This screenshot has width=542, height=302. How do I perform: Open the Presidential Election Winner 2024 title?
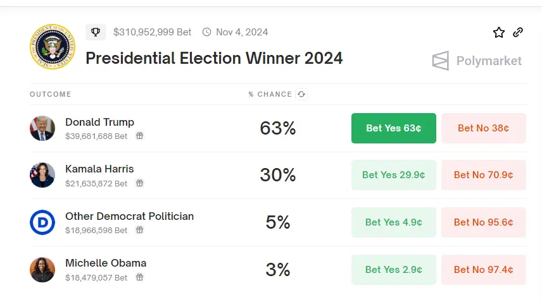214,58
